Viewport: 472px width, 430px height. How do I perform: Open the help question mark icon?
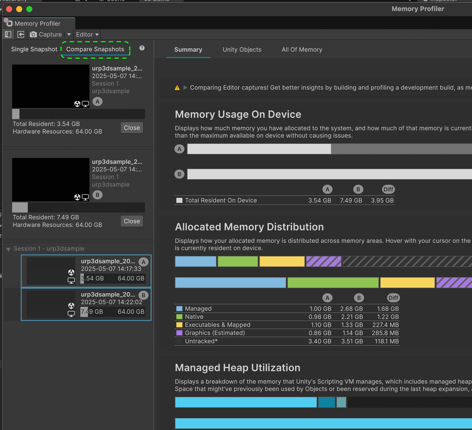pyautogui.click(x=142, y=48)
